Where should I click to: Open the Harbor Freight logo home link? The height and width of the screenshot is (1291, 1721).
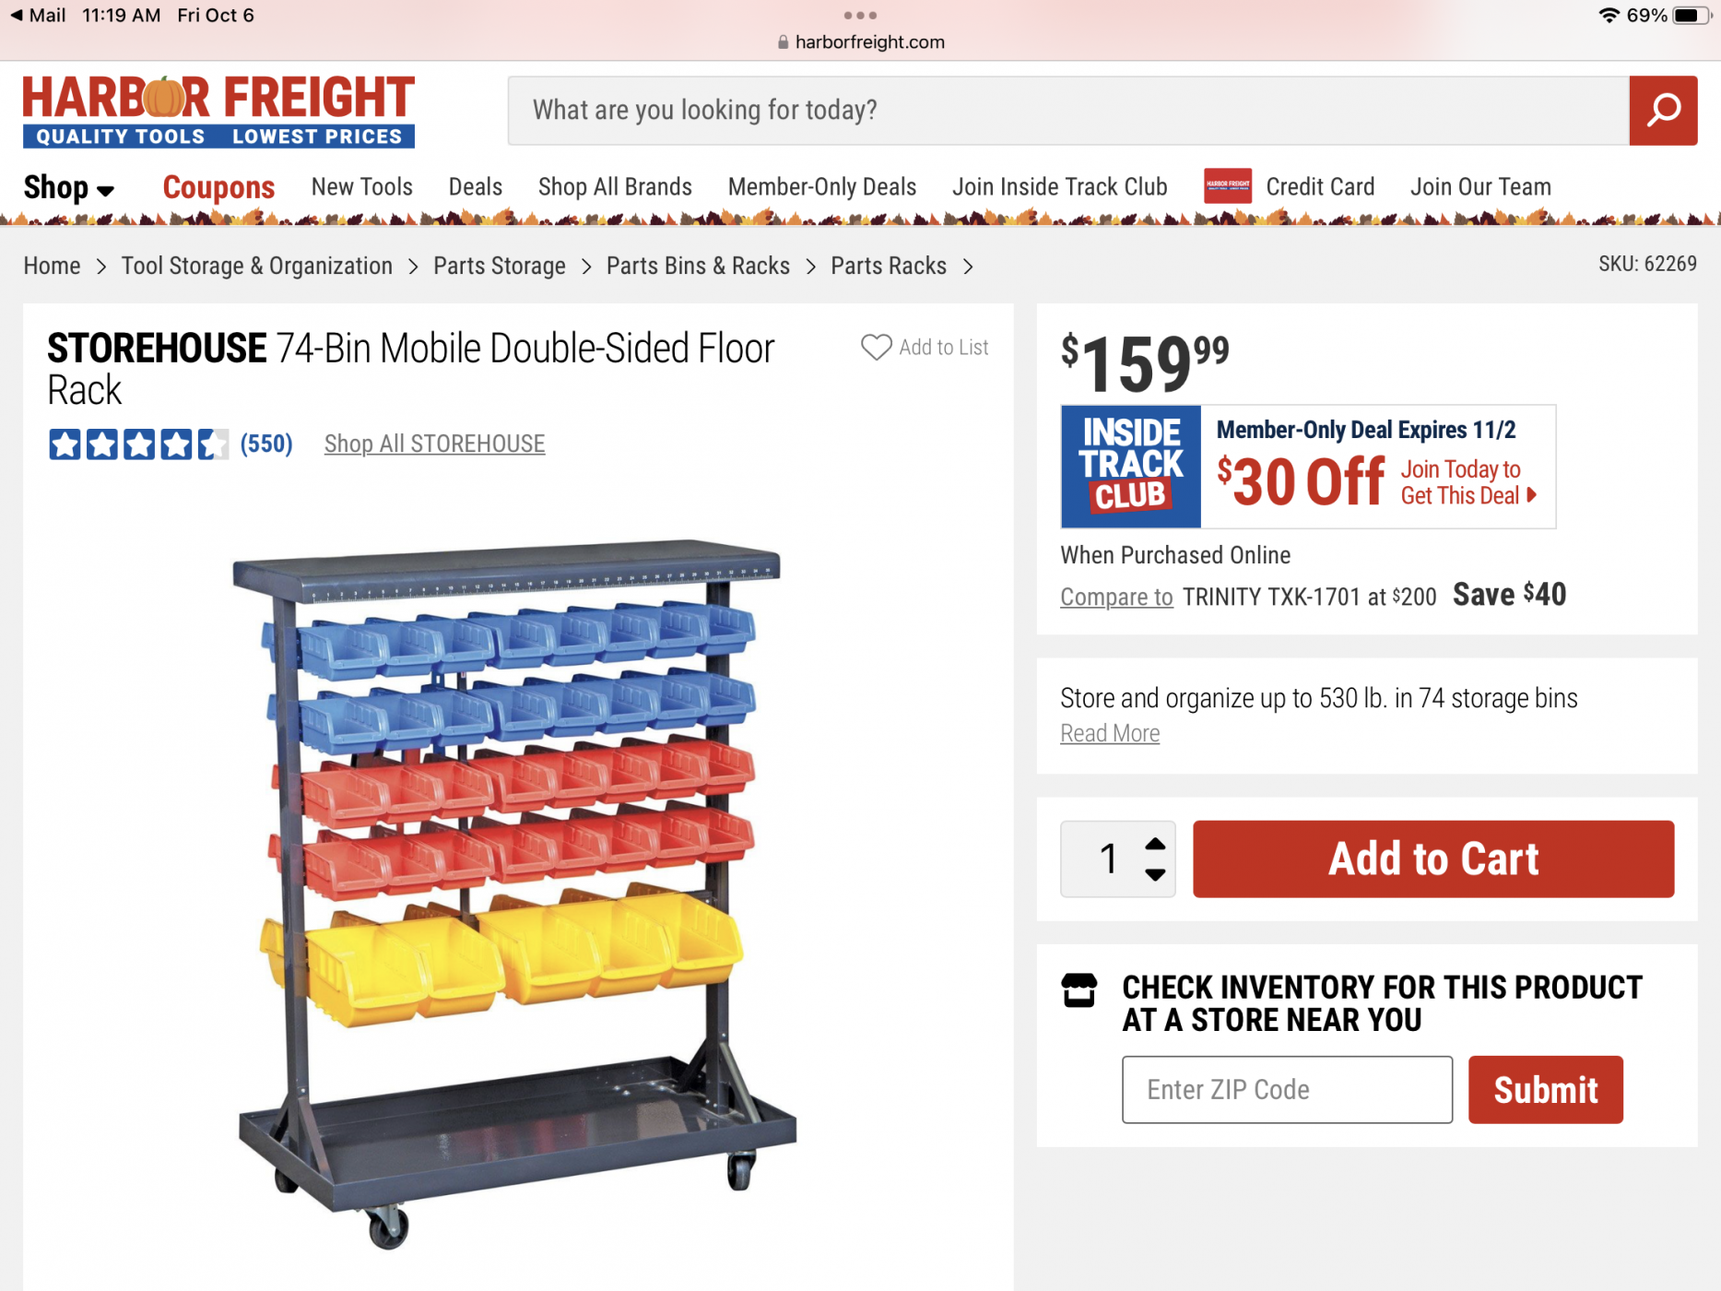click(x=218, y=111)
